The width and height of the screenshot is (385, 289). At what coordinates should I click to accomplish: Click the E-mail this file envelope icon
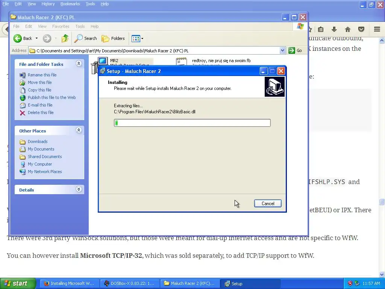coord(23,105)
